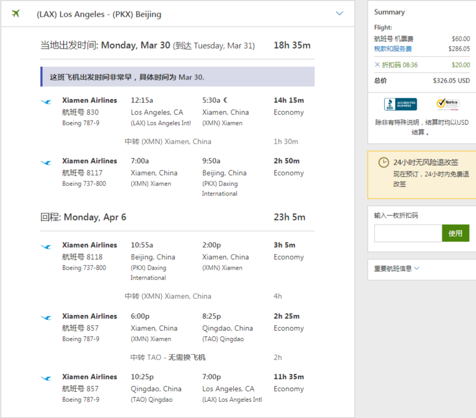Click the 14h 15m flight duration
Screen dimensions: 476x418
[289, 100]
